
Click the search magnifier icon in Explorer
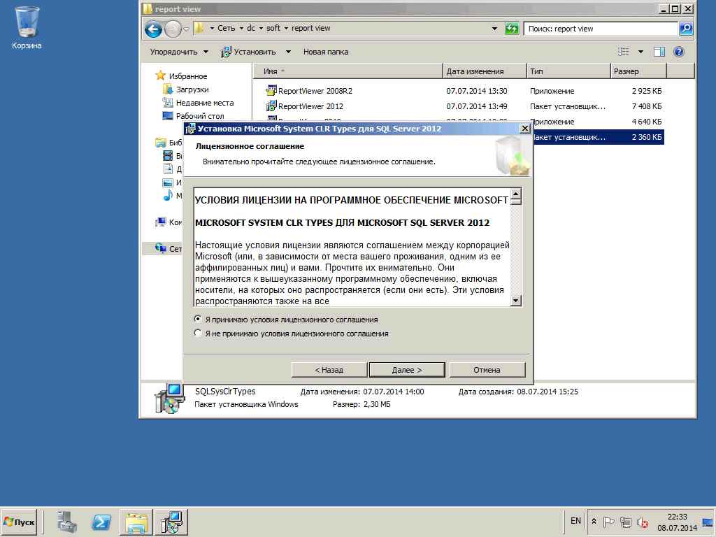pos(686,28)
